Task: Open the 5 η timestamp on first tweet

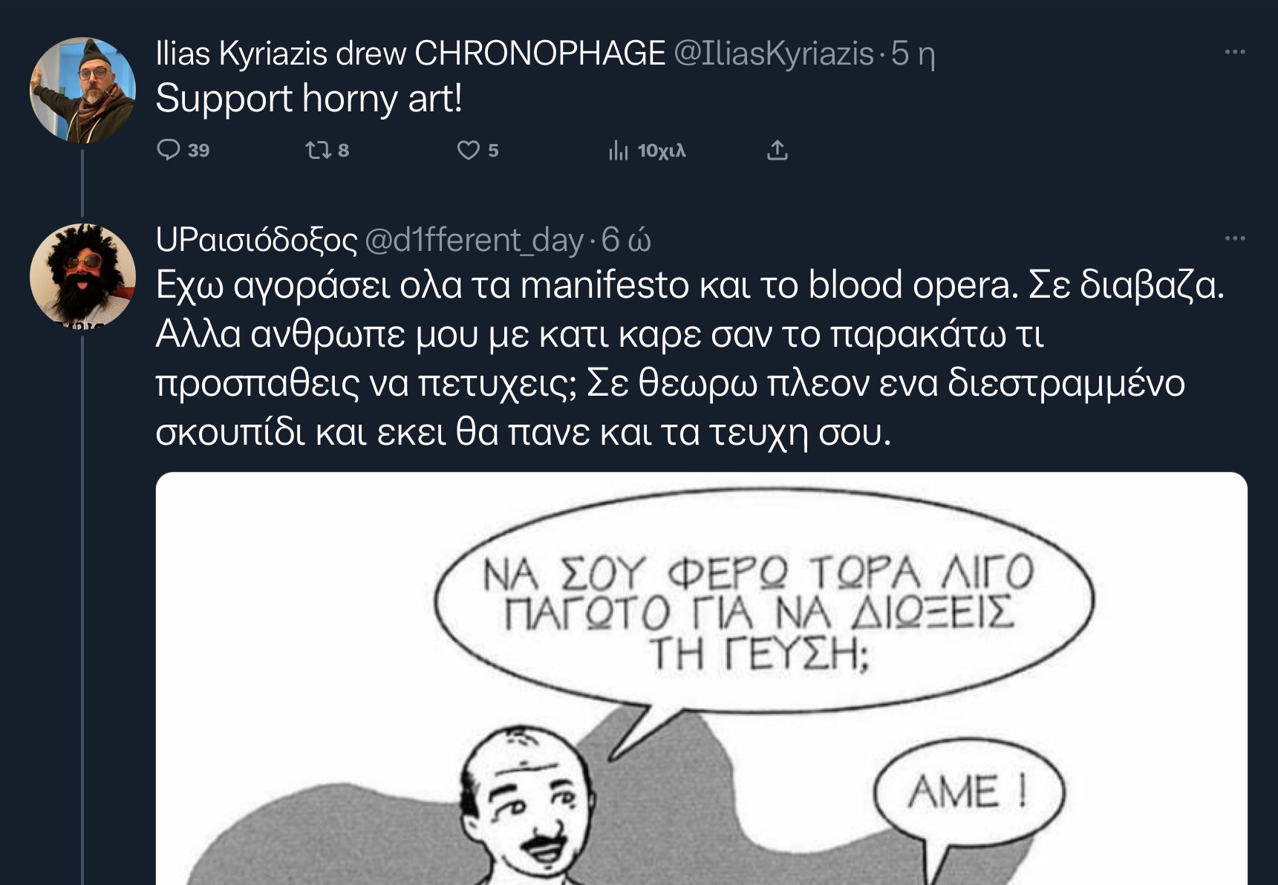Action: (x=913, y=53)
